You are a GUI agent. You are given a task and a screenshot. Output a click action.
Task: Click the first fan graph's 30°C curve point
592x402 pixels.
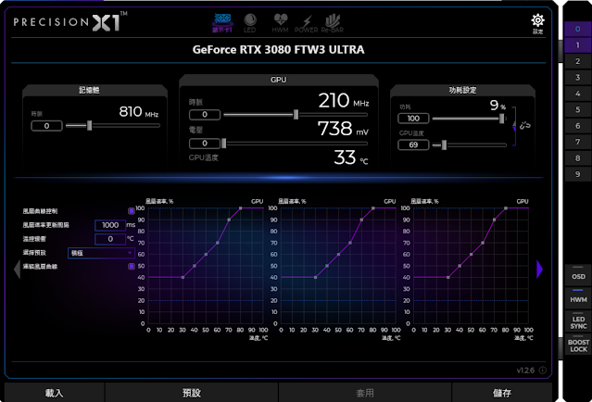click(x=183, y=278)
